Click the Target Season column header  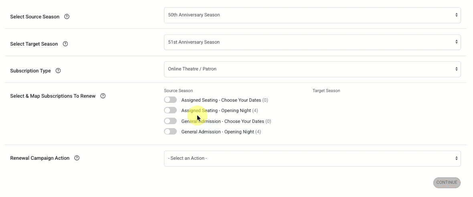pyautogui.click(x=326, y=90)
